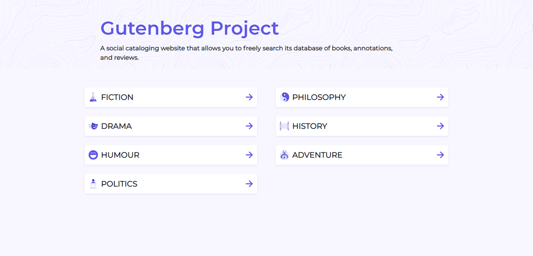Click the arrow icon on the DRAMA card
533x256 pixels.
(x=249, y=126)
